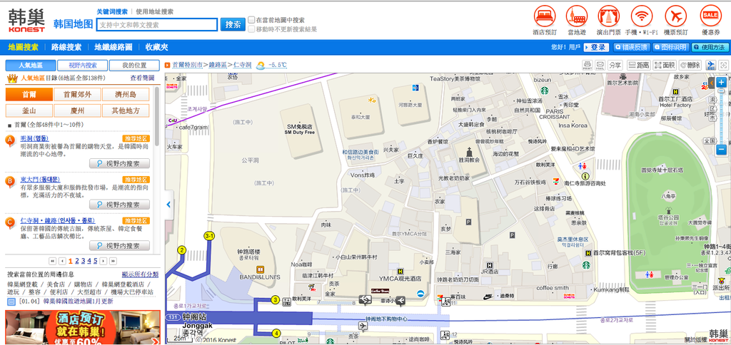Enable 在當前地圖中搜索 checkbox

point(252,19)
